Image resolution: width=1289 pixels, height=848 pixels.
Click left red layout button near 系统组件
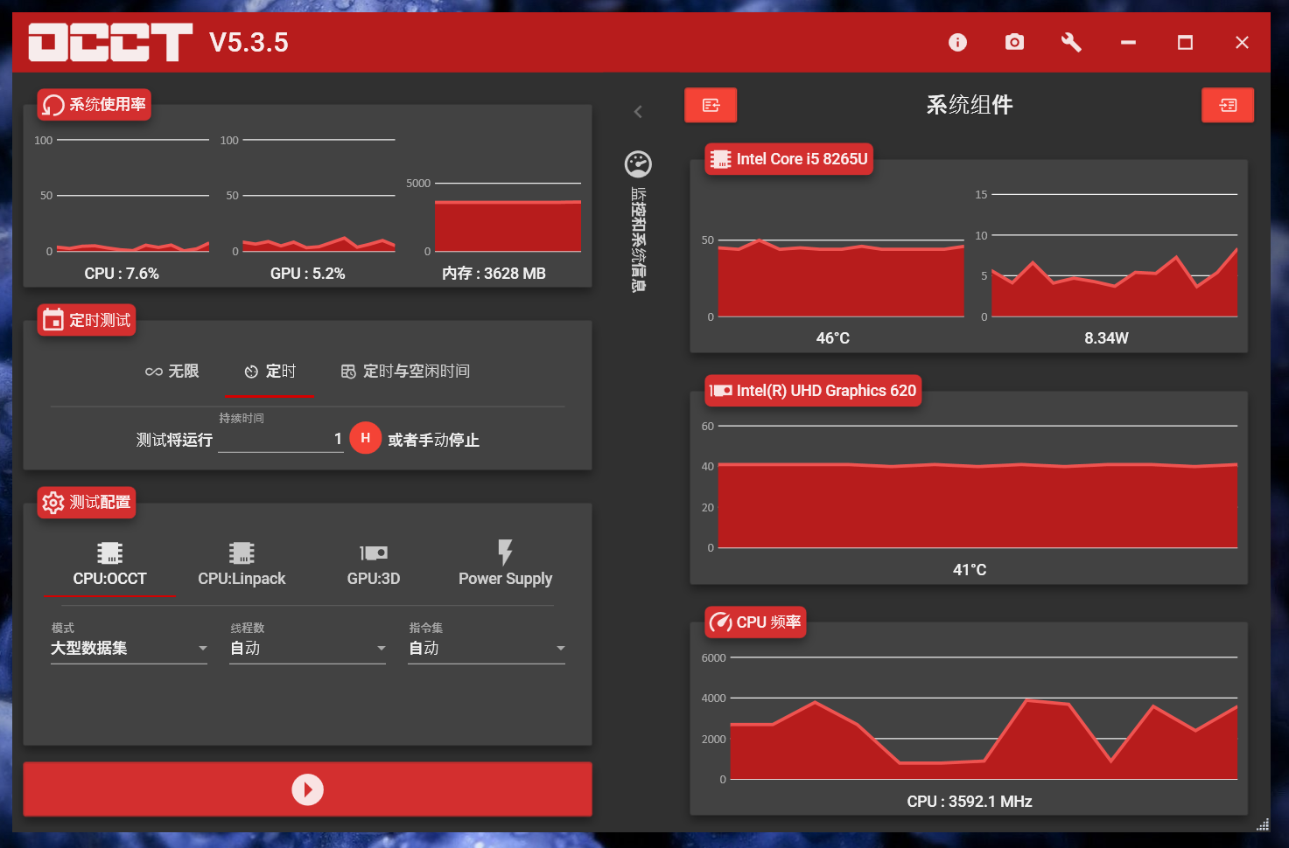coord(711,105)
